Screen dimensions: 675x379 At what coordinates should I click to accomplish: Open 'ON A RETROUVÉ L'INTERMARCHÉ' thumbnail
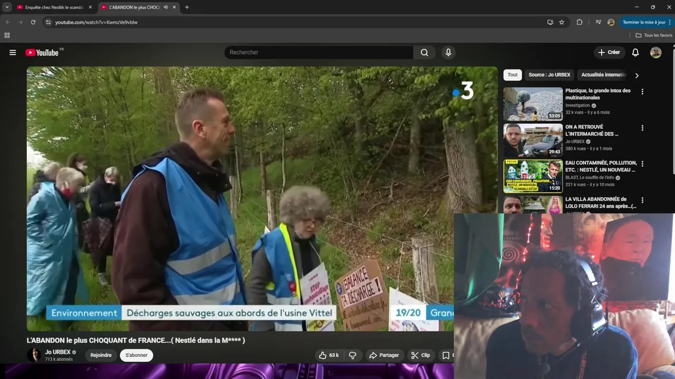point(533,140)
